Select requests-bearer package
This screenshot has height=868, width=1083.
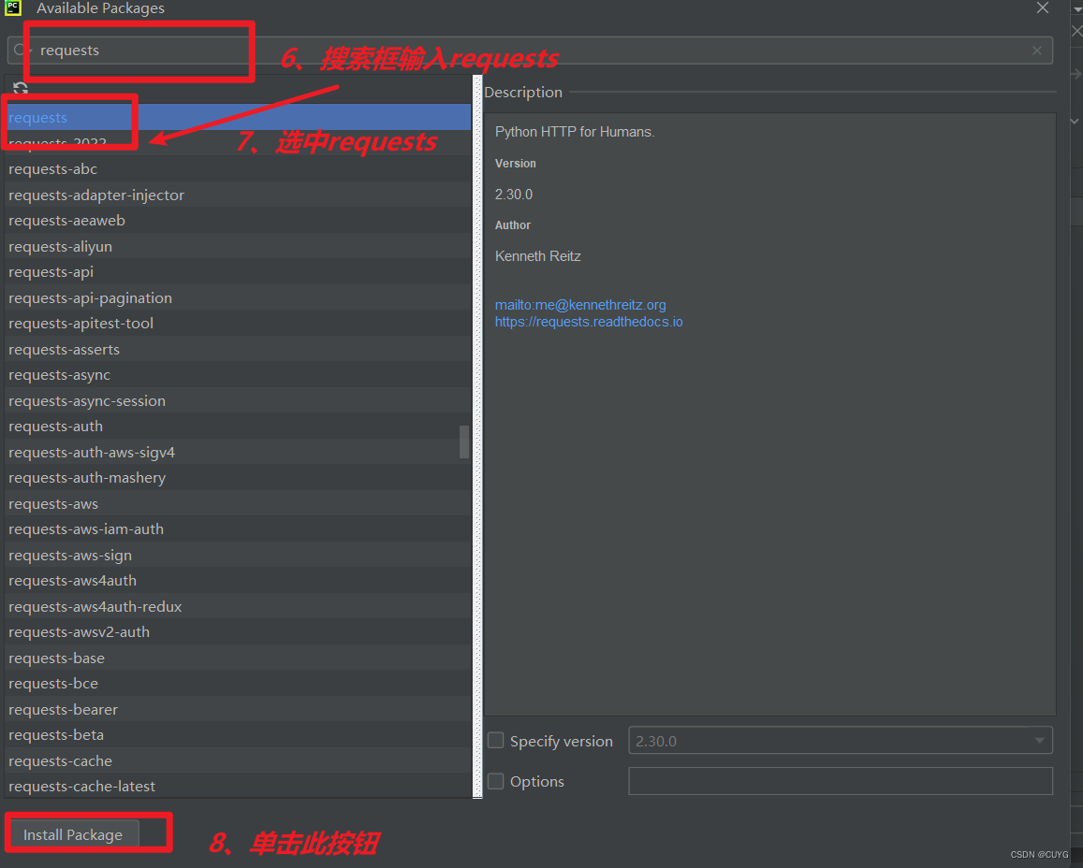[239, 709]
